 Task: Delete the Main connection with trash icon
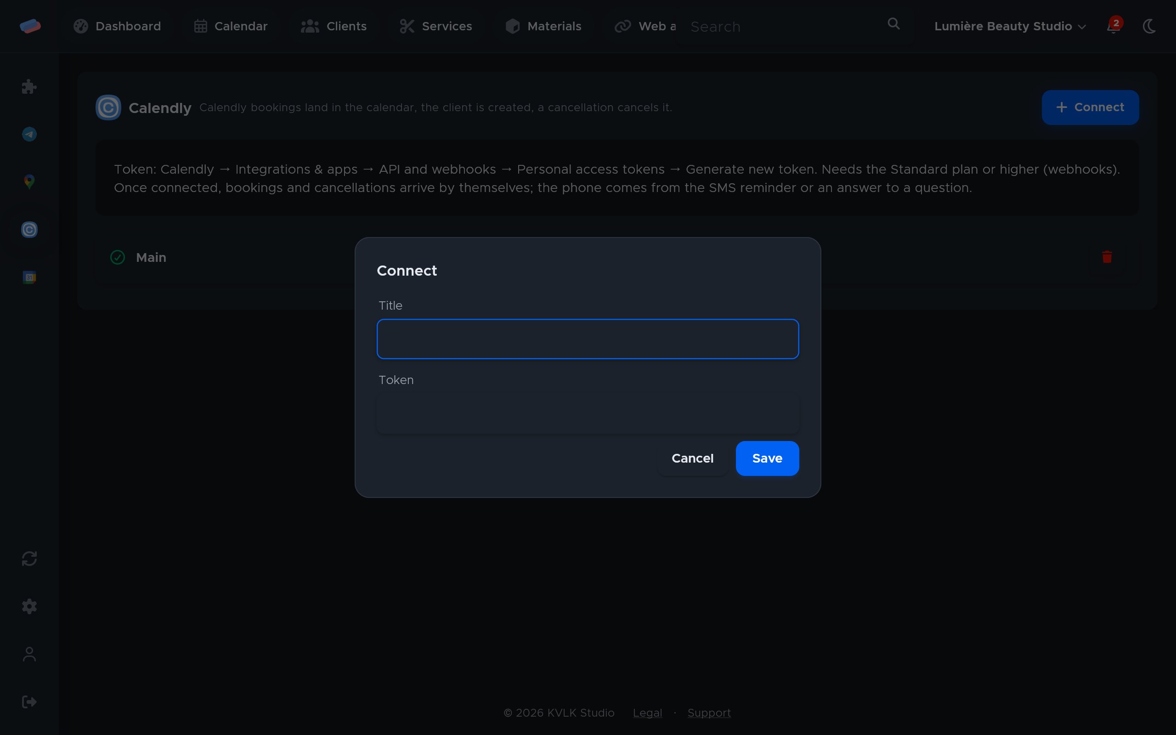tap(1107, 257)
